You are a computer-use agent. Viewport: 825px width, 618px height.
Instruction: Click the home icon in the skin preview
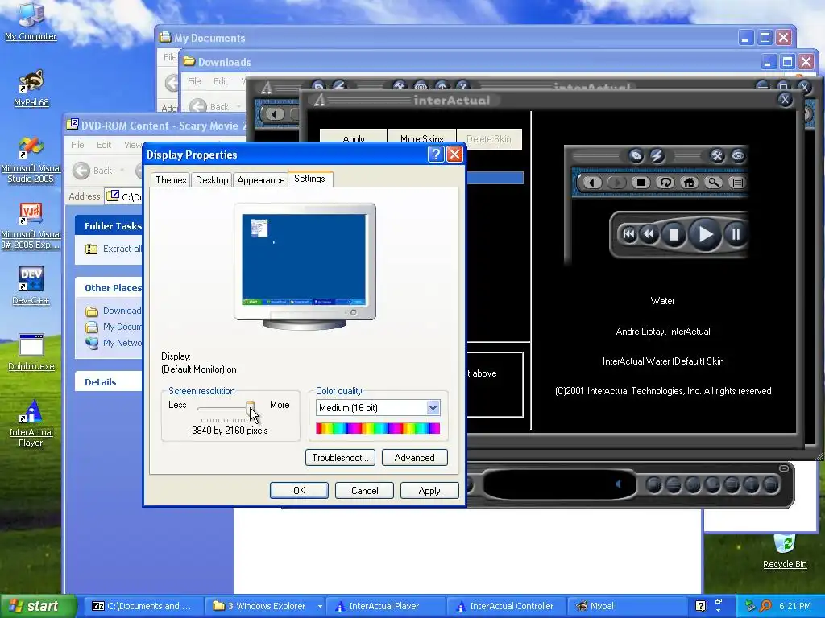pos(690,183)
